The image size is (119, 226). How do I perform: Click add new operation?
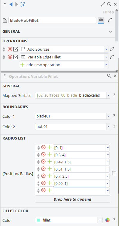[62, 65]
